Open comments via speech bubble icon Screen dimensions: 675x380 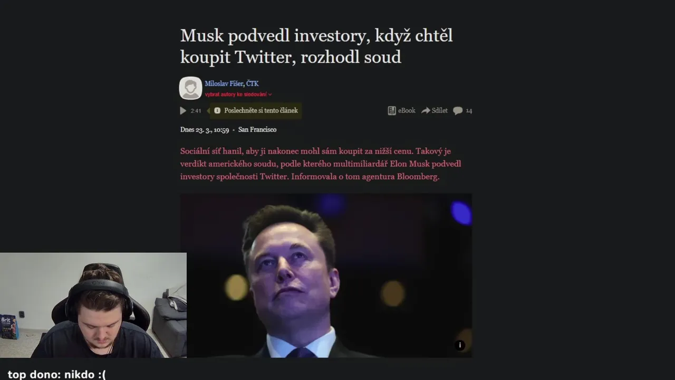458,111
